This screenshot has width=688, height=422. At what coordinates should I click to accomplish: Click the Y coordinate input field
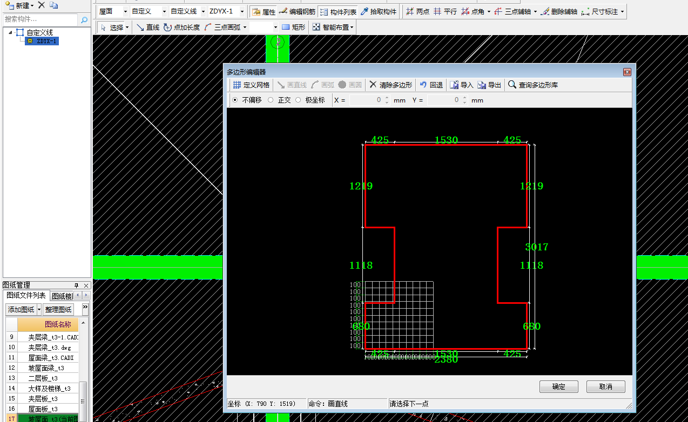[x=444, y=100]
